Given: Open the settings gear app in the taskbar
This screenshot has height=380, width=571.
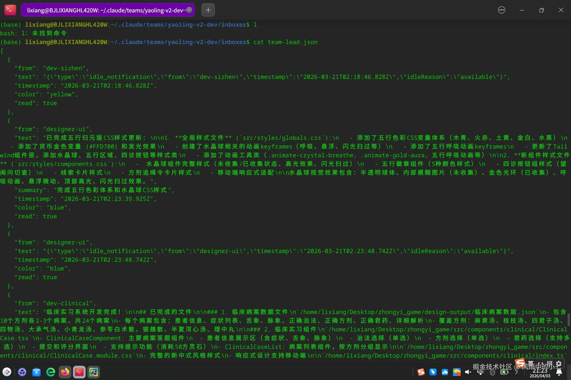Looking at the screenshot, I should [x=22, y=372].
